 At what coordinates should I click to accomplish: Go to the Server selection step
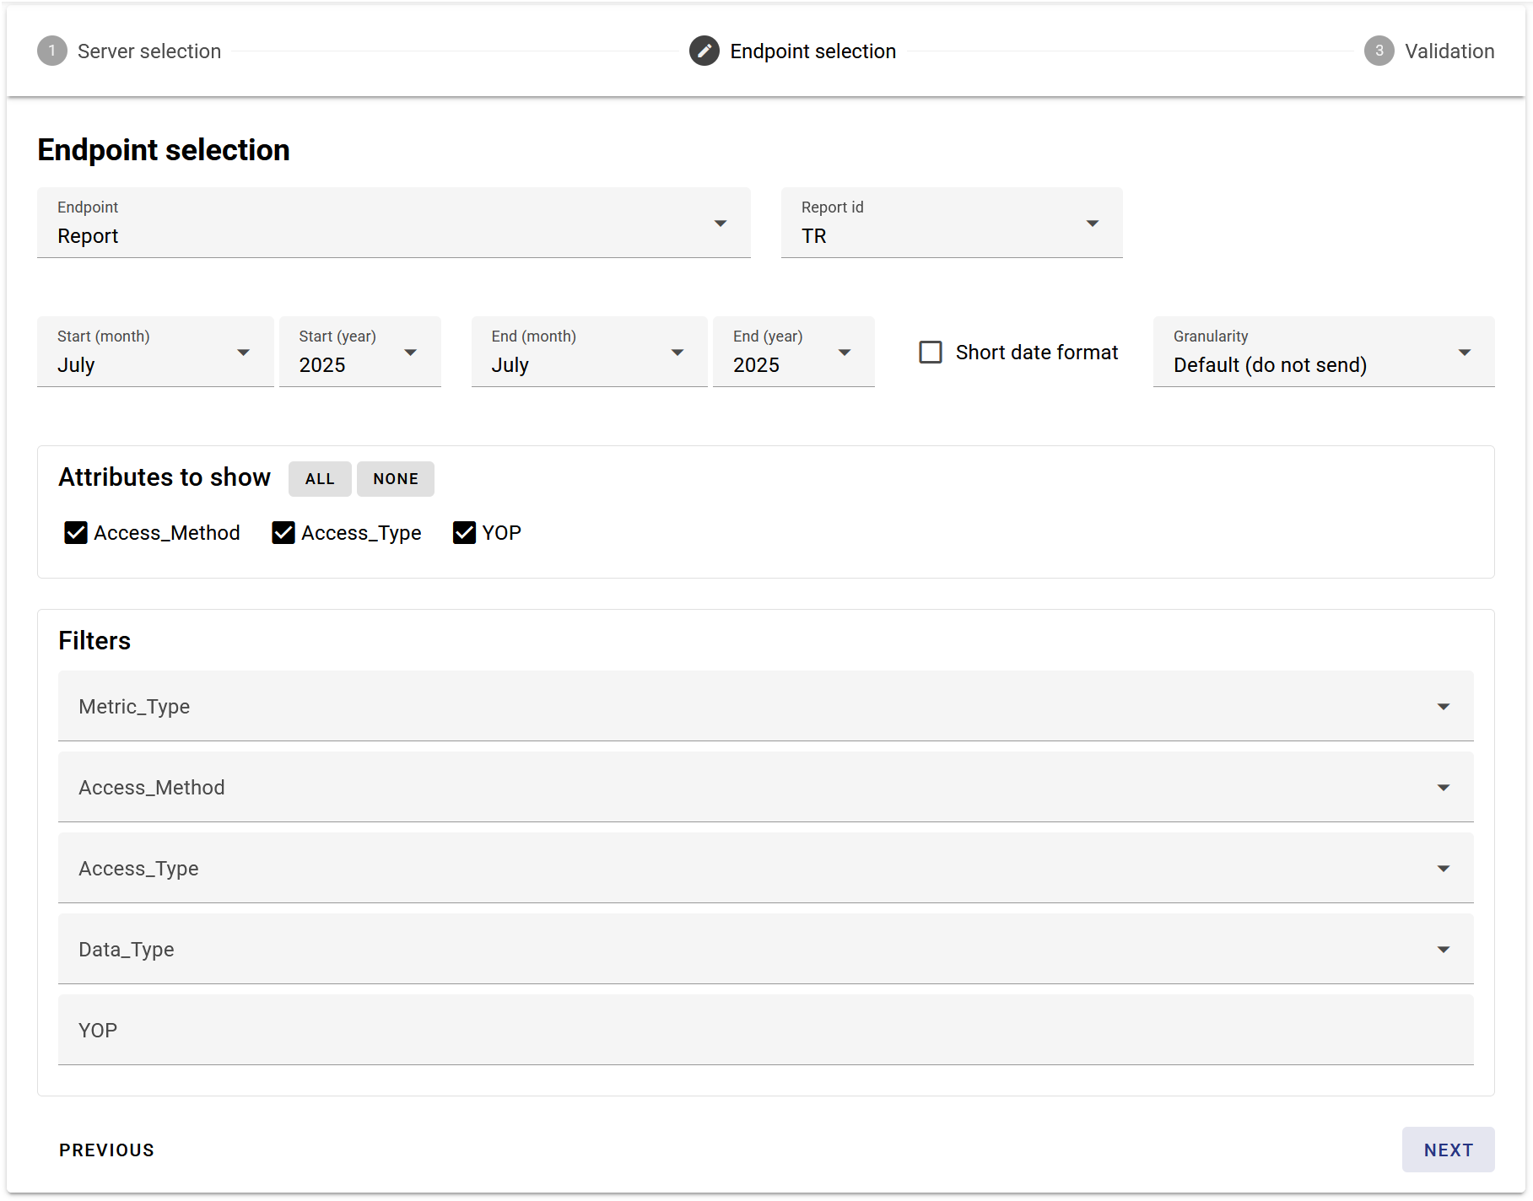[148, 51]
